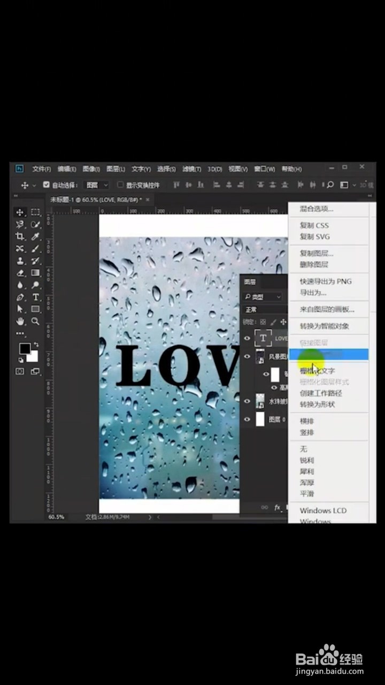
Task: Select the History Brush tool
Action: pos(35,261)
